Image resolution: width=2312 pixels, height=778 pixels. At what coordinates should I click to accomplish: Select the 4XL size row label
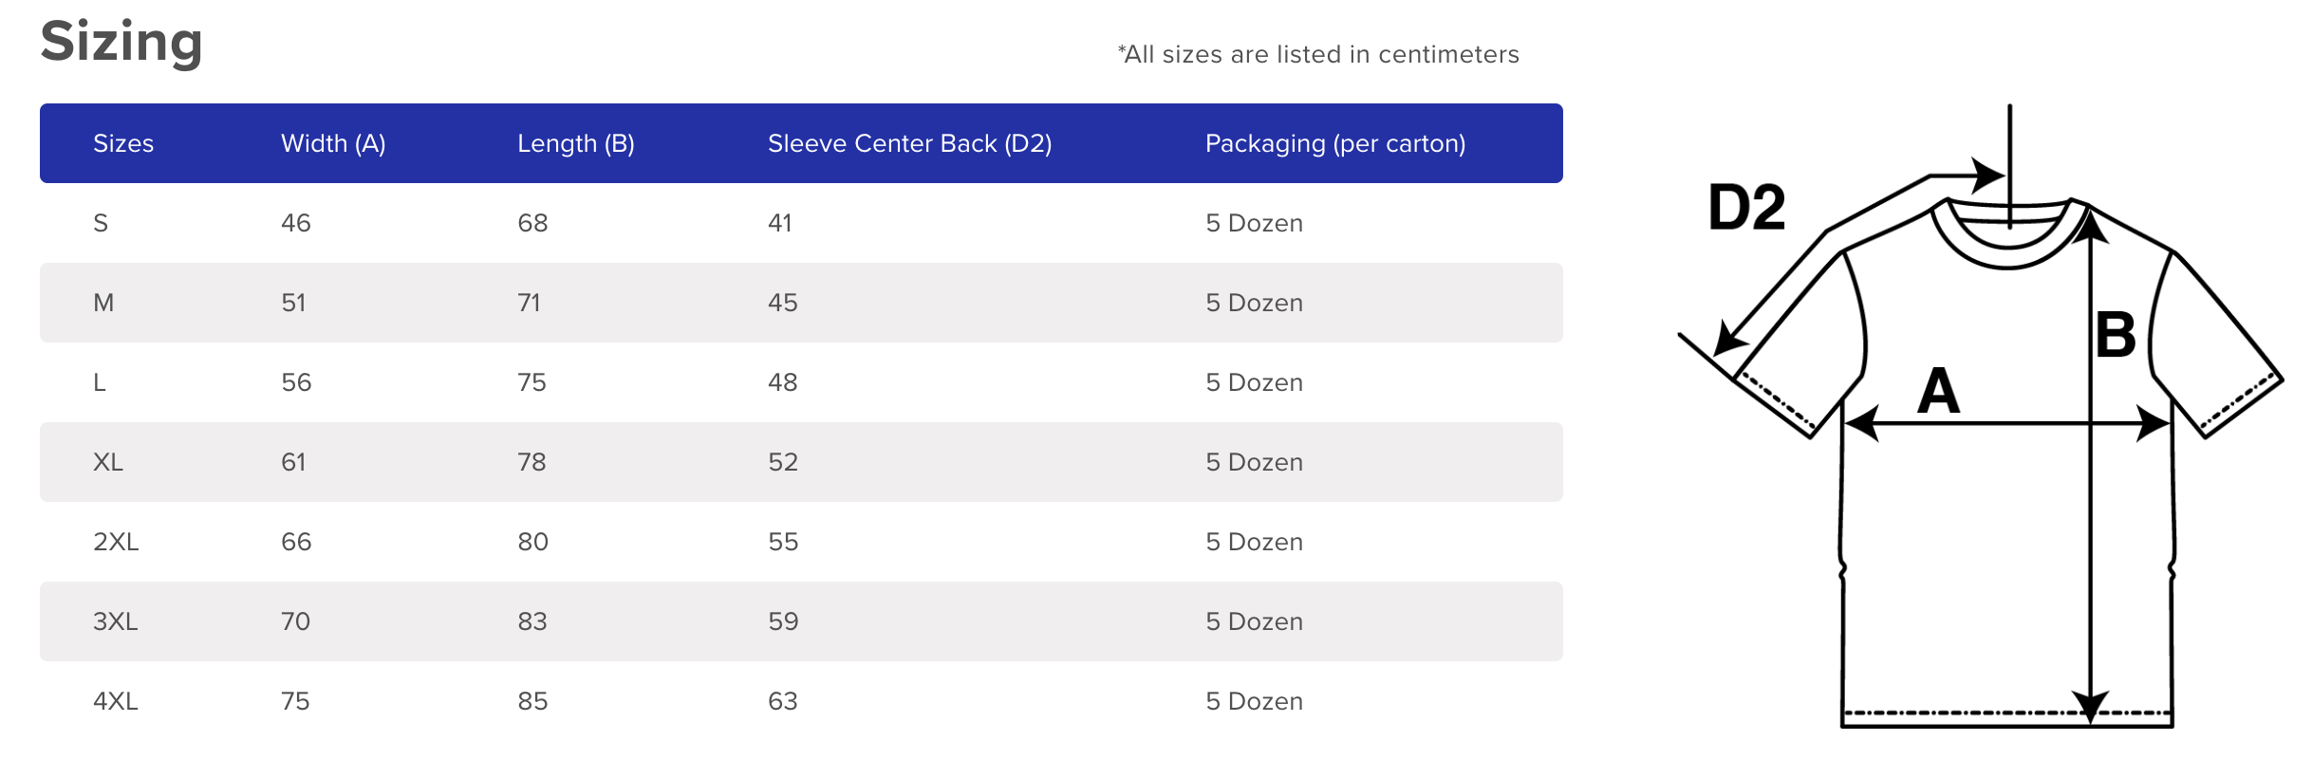click(116, 701)
